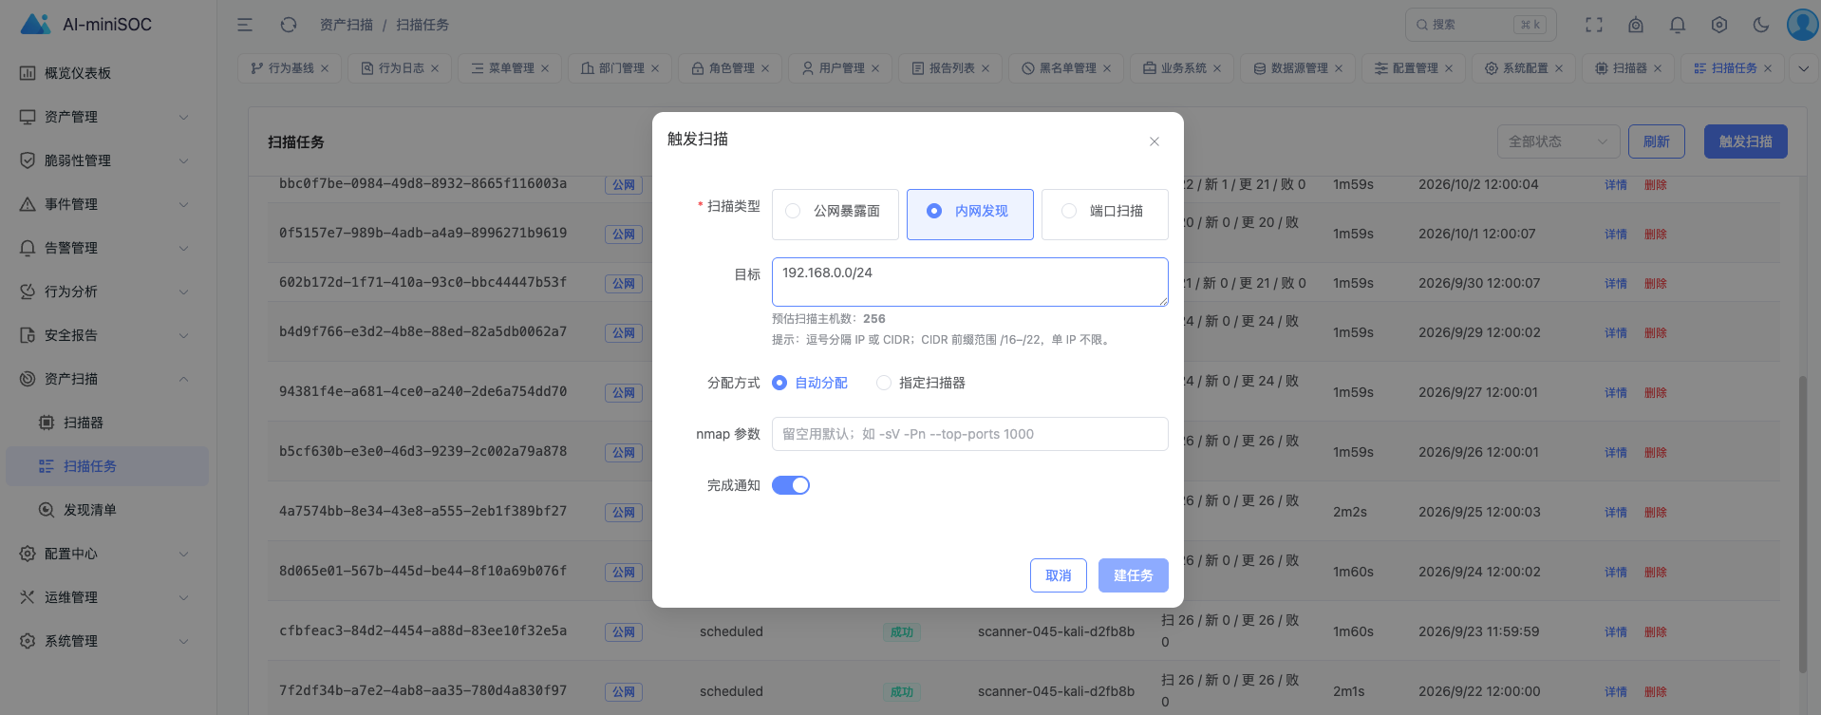This screenshot has height=715, width=1821.
Task: Select 内网发现 scan type
Action: [x=970, y=214]
